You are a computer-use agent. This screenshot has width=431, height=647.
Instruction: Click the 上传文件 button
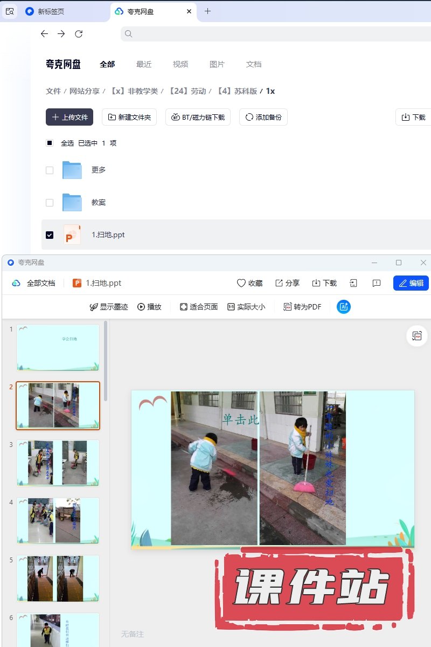click(69, 117)
